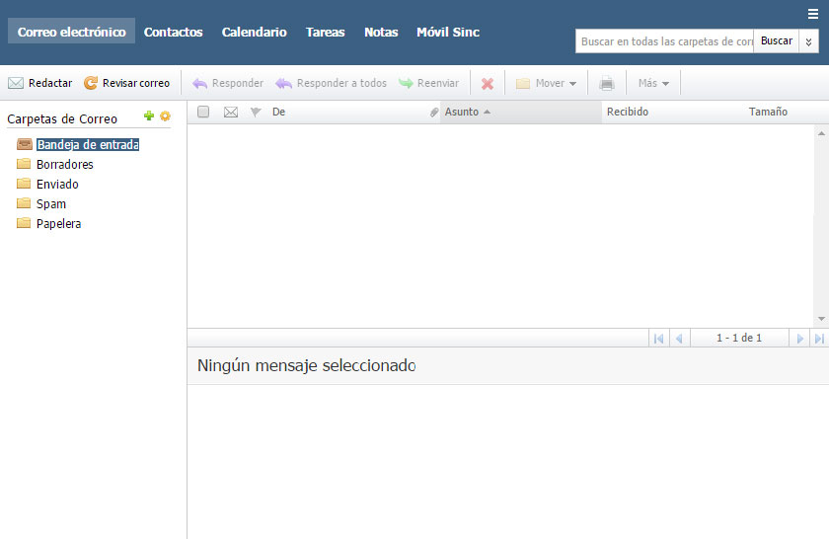The width and height of the screenshot is (829, 539).
Task: Open the Más dropdown menu
Action: click(x=653, y=84)
